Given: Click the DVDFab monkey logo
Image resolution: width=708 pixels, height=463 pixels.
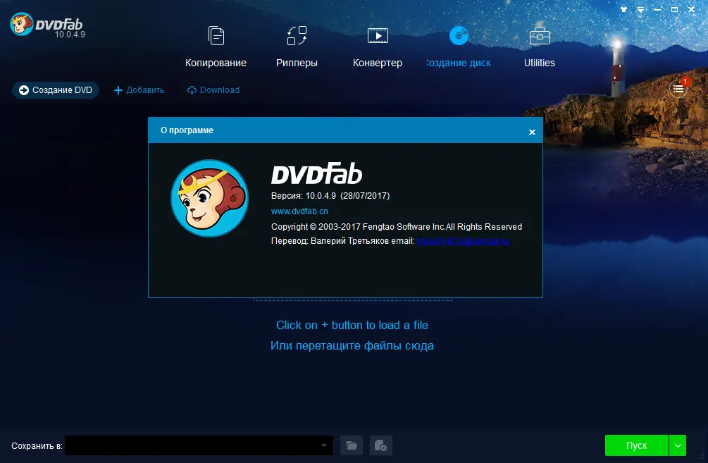Looking at the screenshot, I should (x=20, y=23).
